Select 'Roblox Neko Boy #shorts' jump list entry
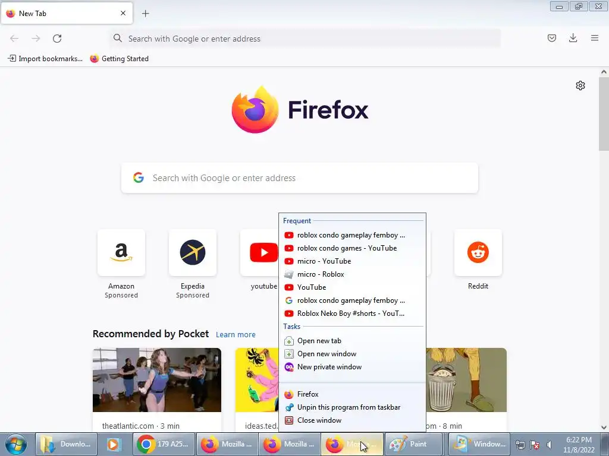The image size is (609, 456). click(x=352, y=313)
